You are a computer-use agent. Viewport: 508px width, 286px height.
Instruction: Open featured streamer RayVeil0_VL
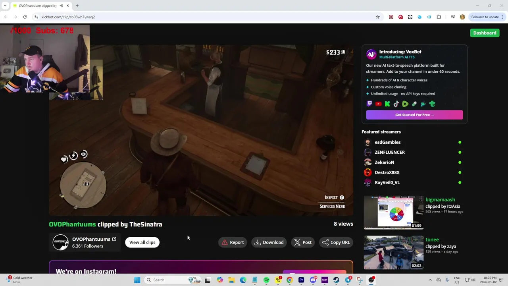(387, 183)
